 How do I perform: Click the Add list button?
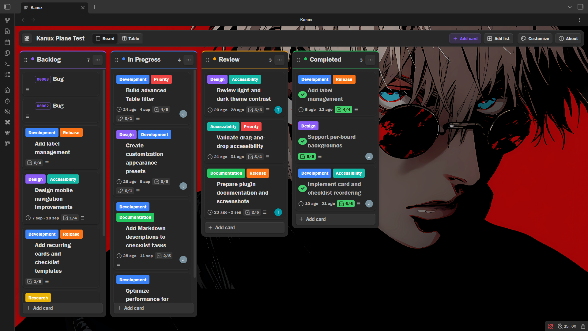pyautogui.click(x=498, y=39)
